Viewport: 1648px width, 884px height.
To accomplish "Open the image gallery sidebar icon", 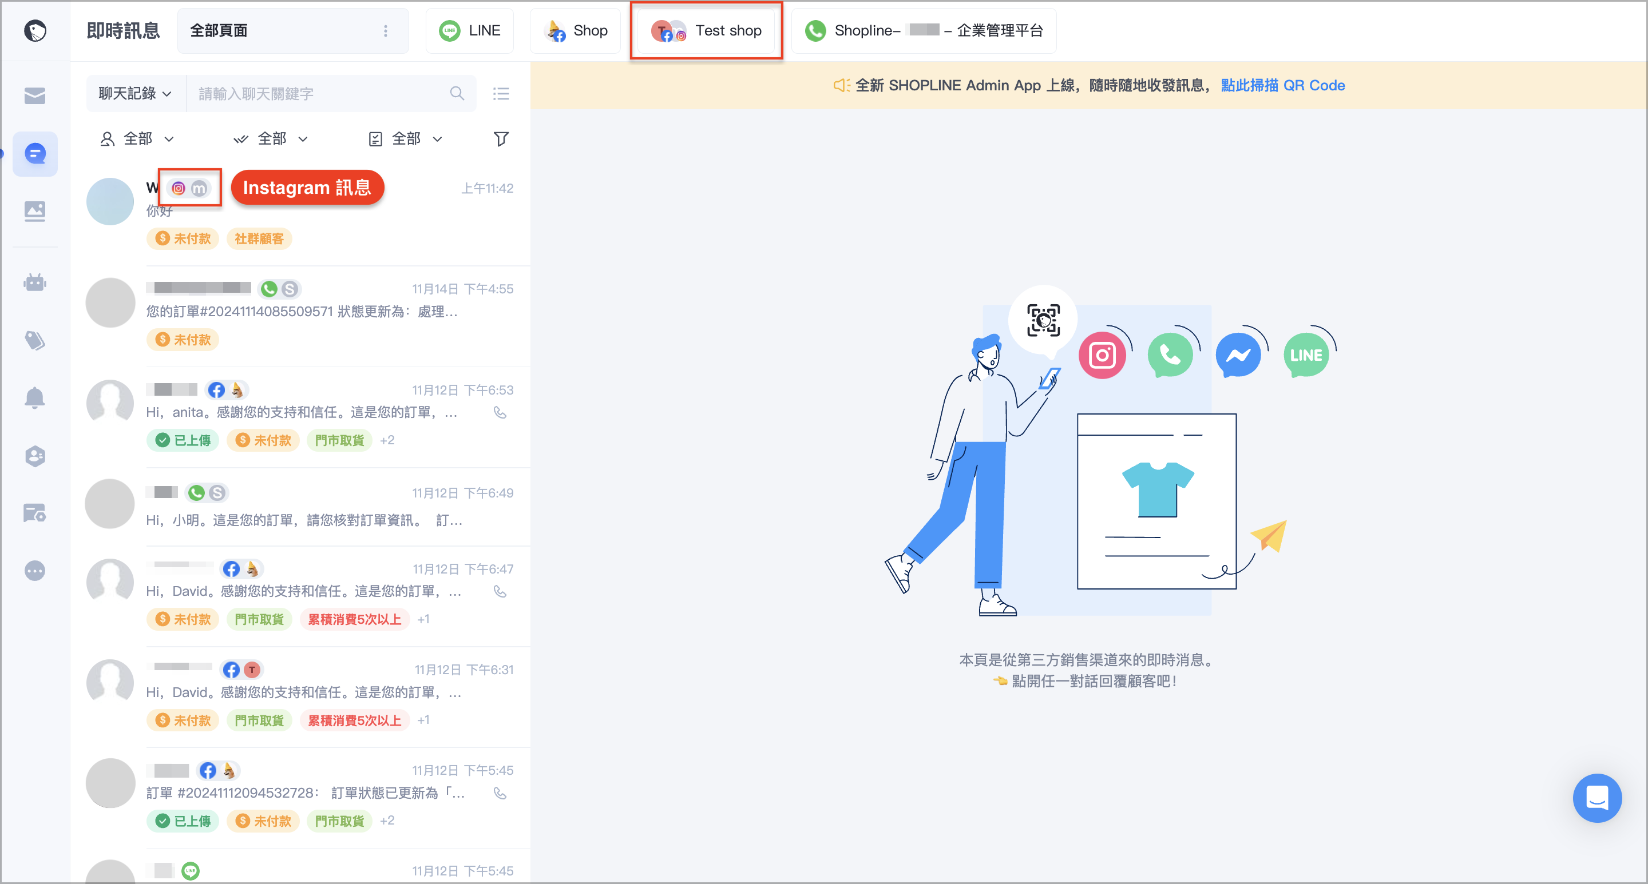I will pos(34,211).
